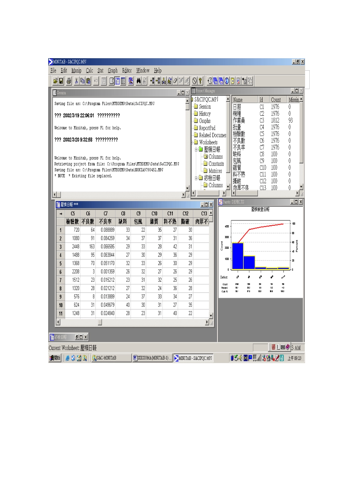The height and width of the screenshot is (477, 337).
Task: Collapse the 終檢日報 worksheet tree node
Action: (x=196, y=178)
